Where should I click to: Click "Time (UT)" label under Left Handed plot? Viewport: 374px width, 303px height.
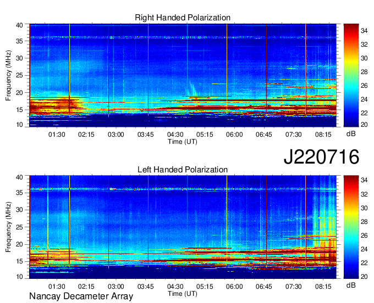[x=183, y=294]
